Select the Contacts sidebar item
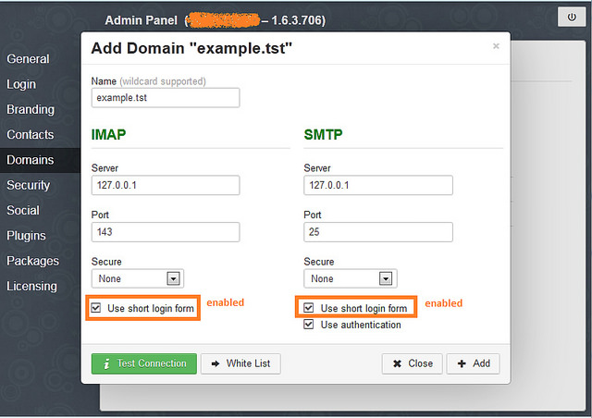 click(x=31, y=134)
